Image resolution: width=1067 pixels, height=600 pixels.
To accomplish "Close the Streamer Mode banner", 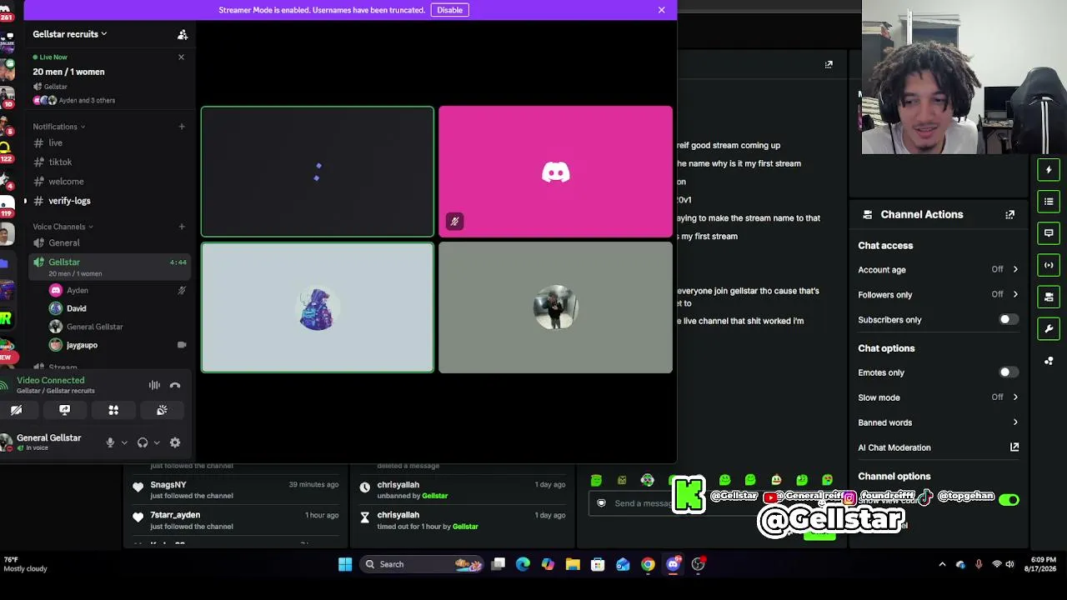I will (x=662, y=10).
